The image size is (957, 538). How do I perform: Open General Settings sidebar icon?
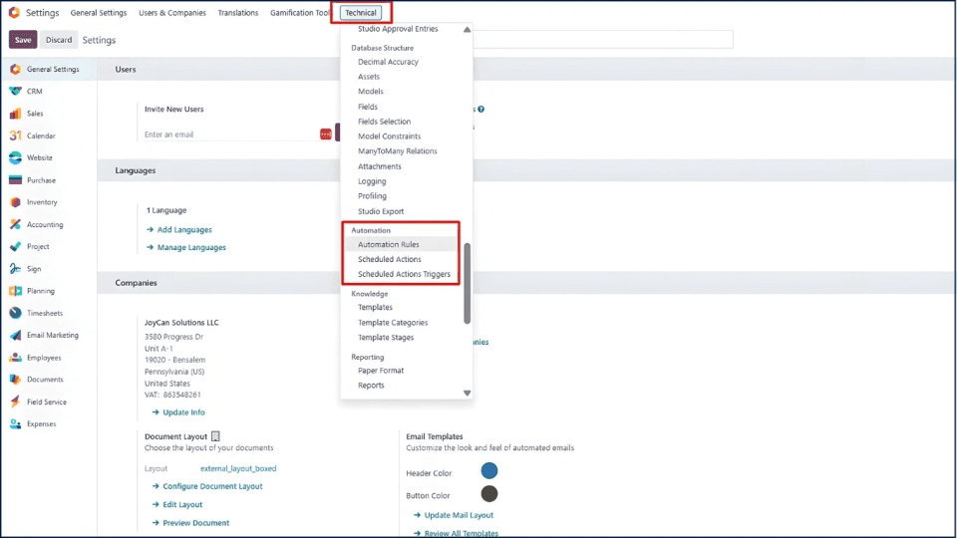coord(15,69)
